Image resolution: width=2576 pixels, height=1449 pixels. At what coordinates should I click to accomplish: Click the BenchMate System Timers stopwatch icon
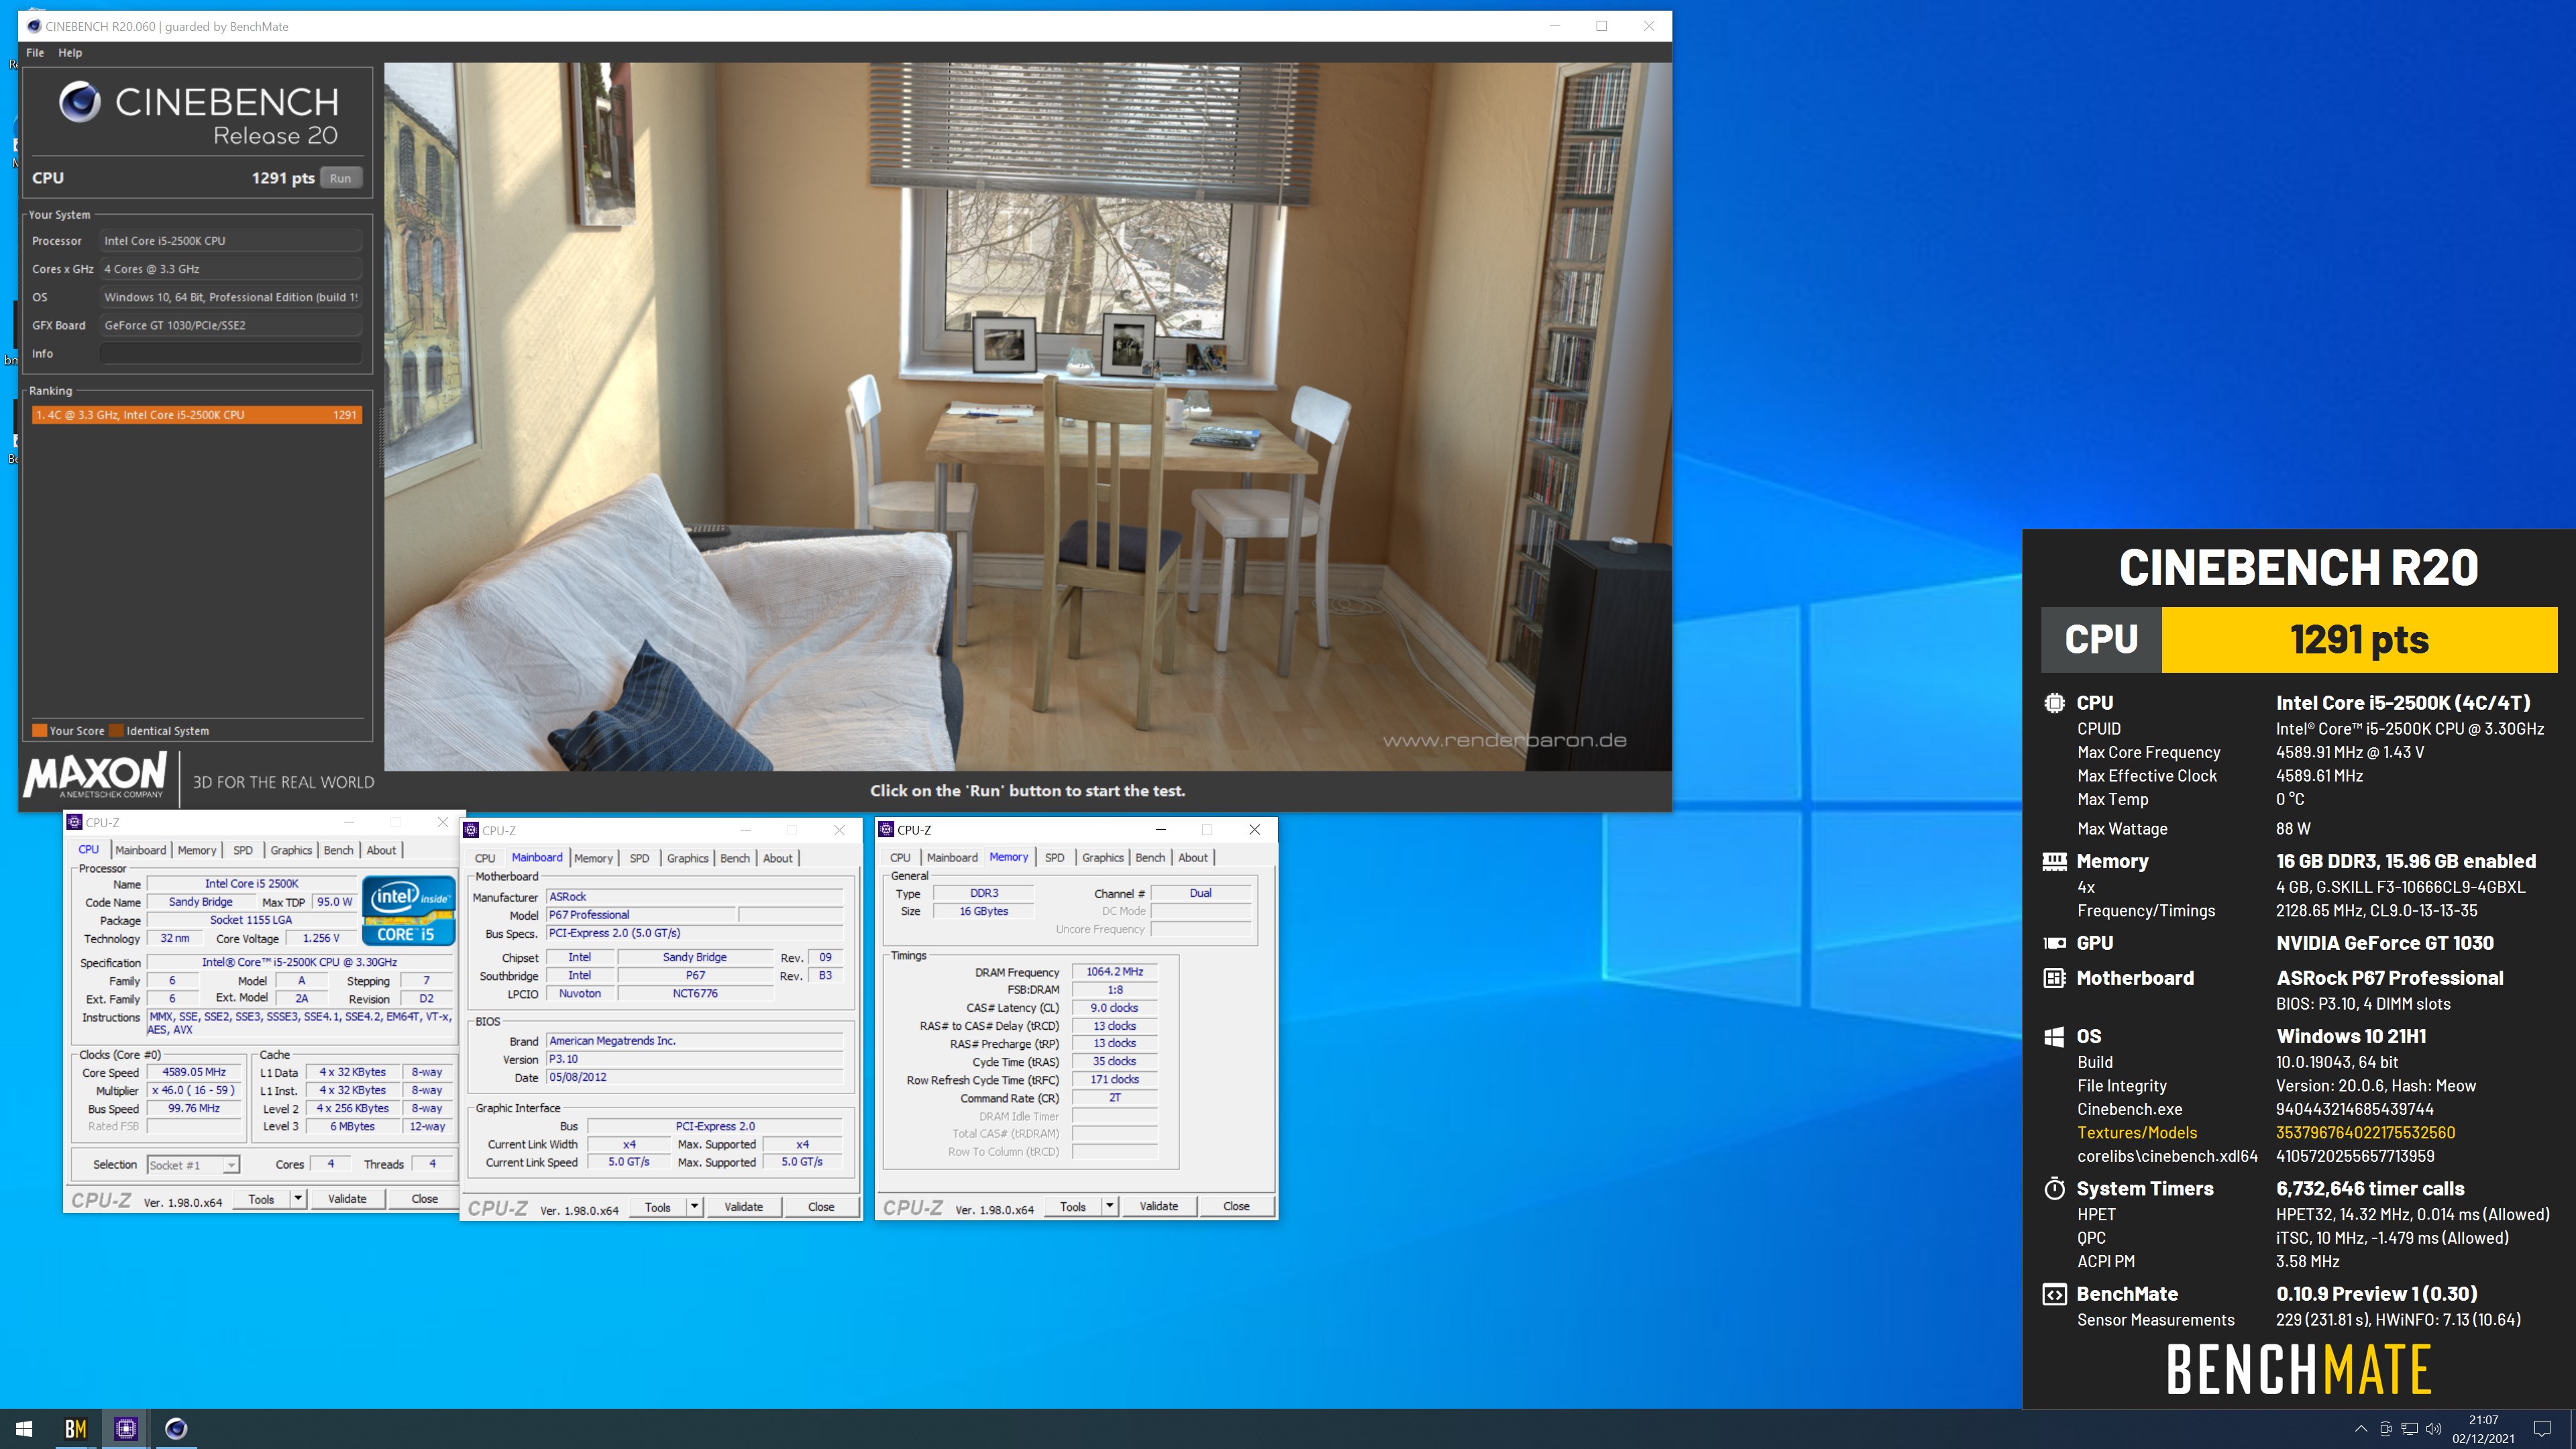click(2054, 1189)
